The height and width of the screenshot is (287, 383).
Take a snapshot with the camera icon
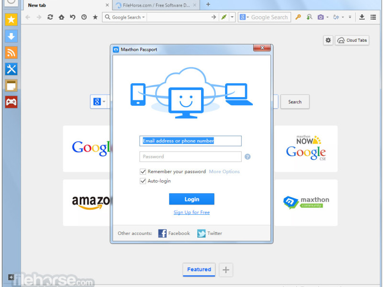point(320,17)
